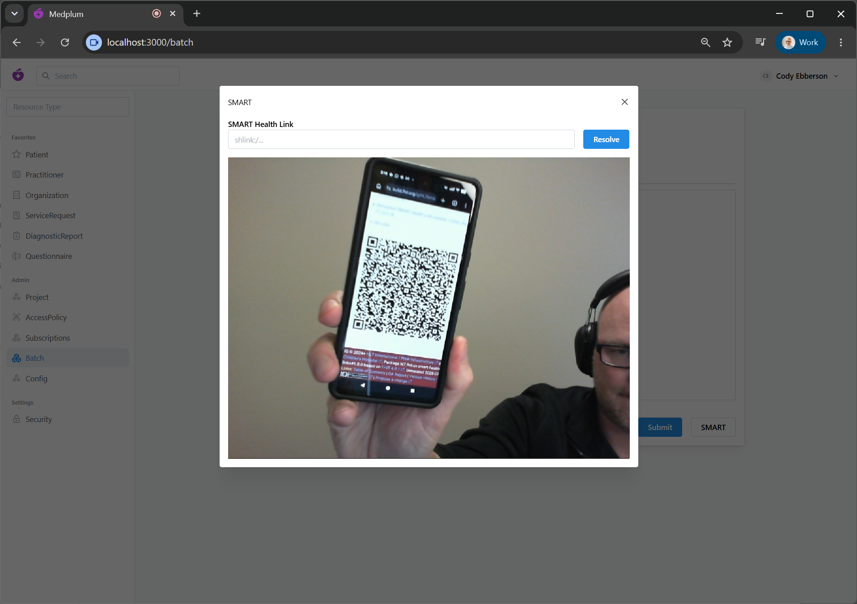This screenshot has width=857, height=604.
Task: Click the Patient star icon
Action: click(17, 154)
